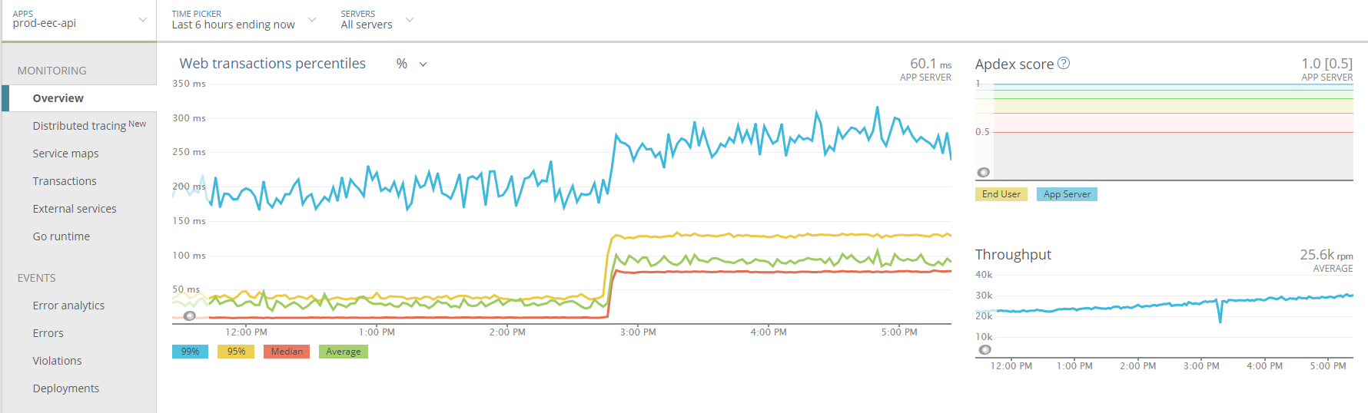Screen dimensions: 1368x413
Task: Expand the Time Picker dropdown
Action: (243, 20)
